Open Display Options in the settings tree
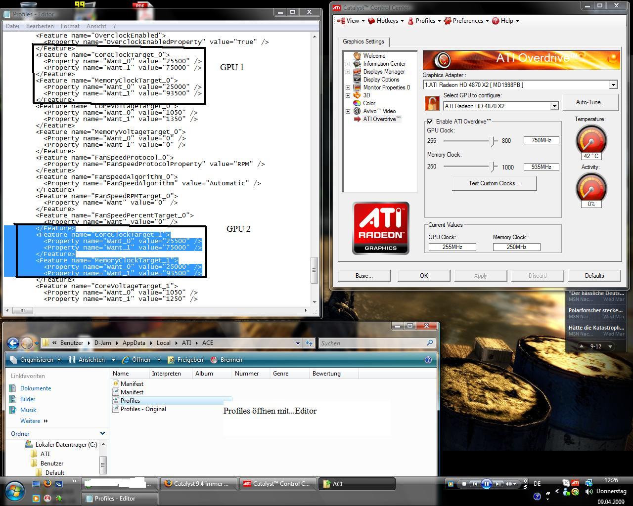 click(381, 80)
